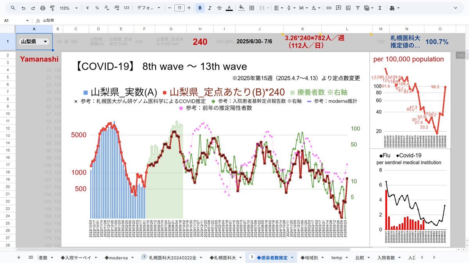Screen dimensions: 469x263
Task: Open the 123 number formats menu
Action: tap(126, 8)
